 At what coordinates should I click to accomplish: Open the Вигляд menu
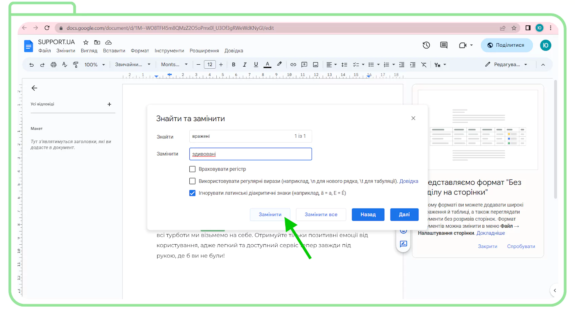(x=89, y=51)
